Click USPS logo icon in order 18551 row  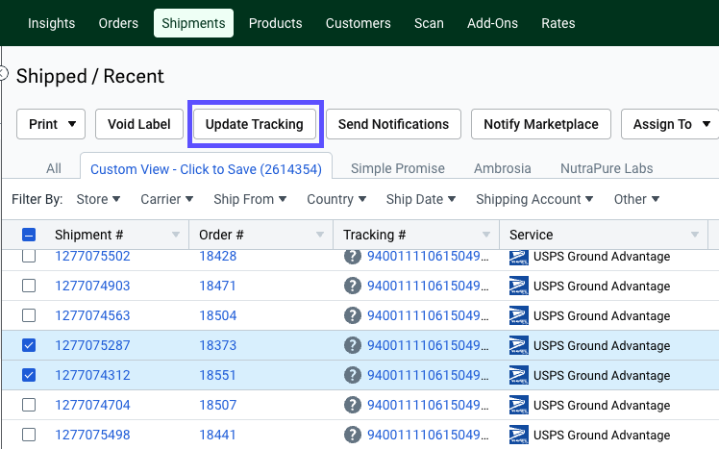(x=519, y=375)
